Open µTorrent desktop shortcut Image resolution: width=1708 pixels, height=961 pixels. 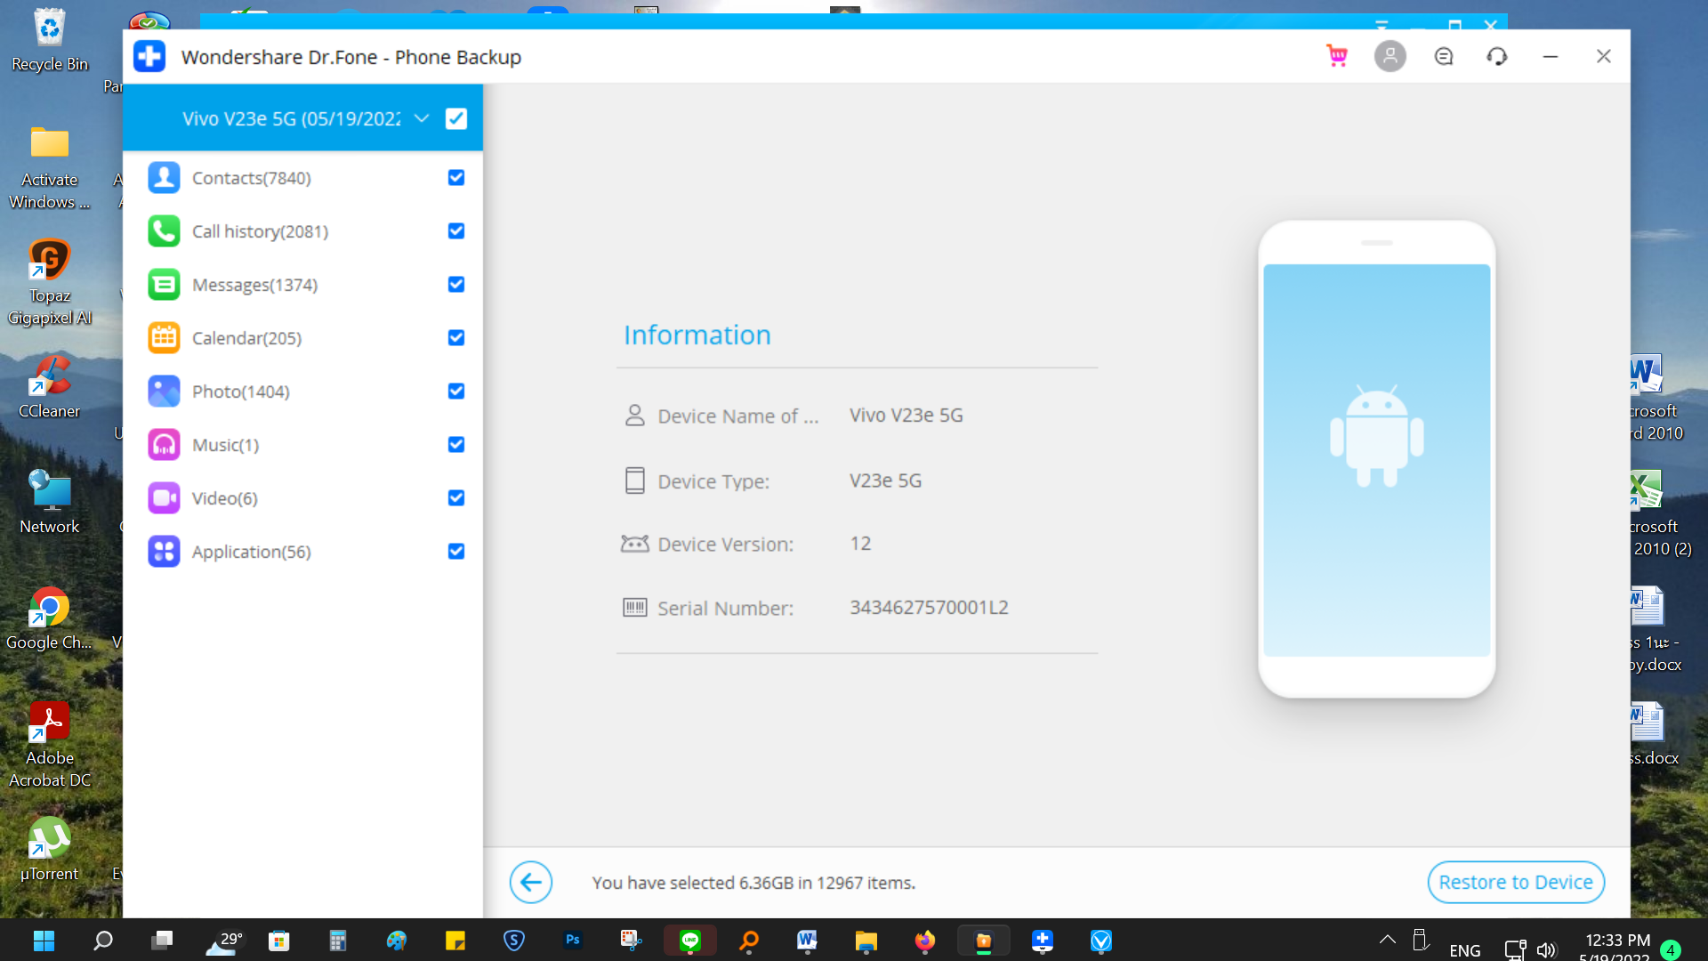[x=50, y=850]
